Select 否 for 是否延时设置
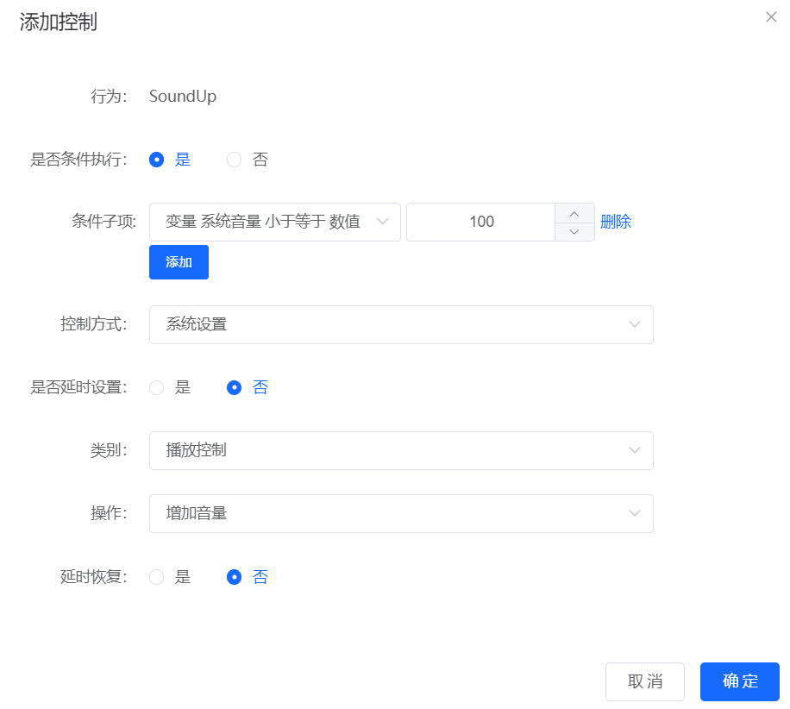 [x=234, y=387]
